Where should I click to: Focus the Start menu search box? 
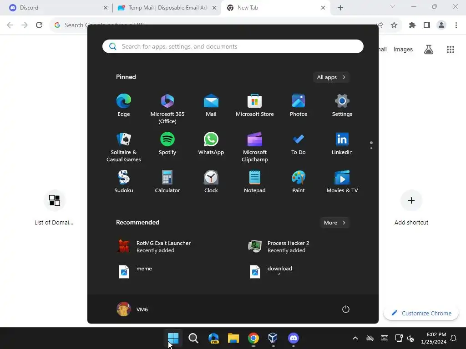tap(233, 46)
